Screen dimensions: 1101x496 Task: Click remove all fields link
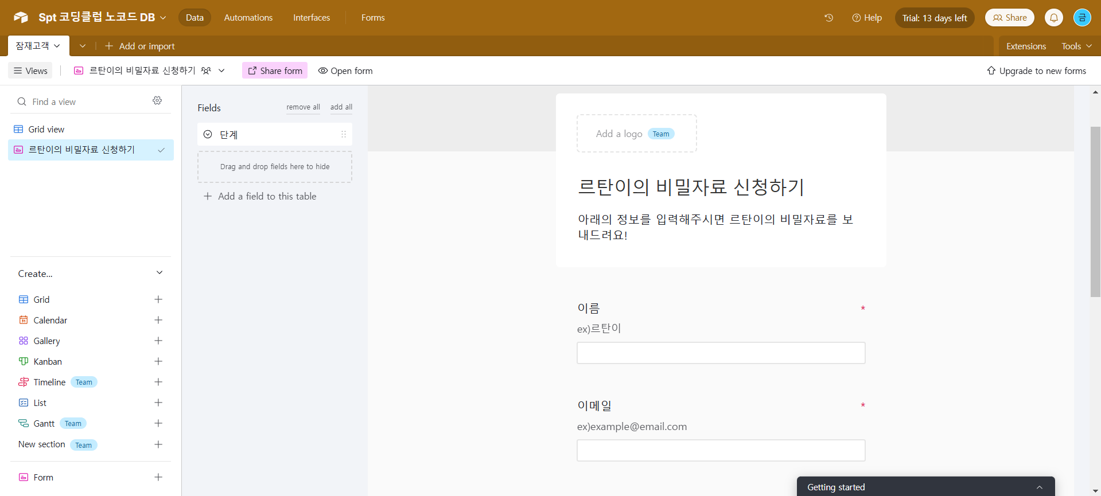303,107
